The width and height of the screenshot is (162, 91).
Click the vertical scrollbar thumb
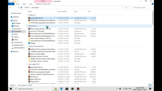[153, 18]
